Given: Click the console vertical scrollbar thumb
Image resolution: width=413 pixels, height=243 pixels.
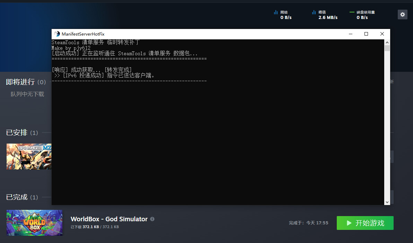Looking at the screenshot, I should click(387, 48).
